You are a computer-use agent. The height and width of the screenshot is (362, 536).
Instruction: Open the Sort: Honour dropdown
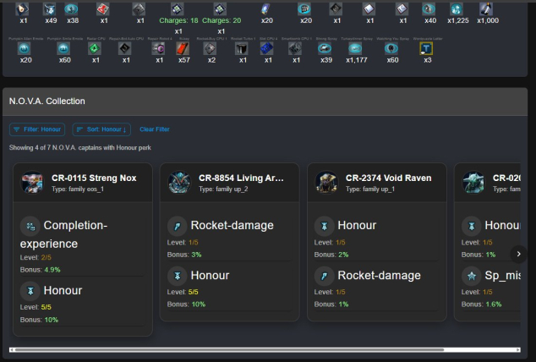101,129
